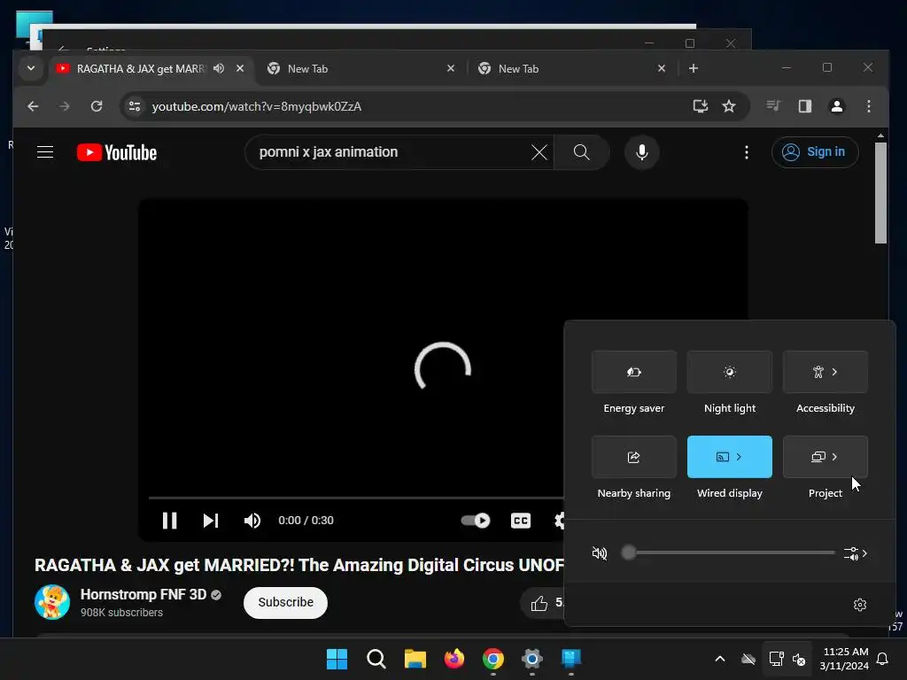Open Hornstromp FNF 3D channel avatar

(52, 602)
